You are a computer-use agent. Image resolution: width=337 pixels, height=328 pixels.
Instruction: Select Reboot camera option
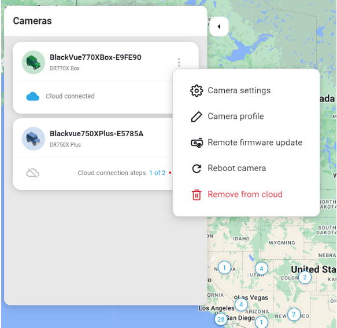coord(246,168)
